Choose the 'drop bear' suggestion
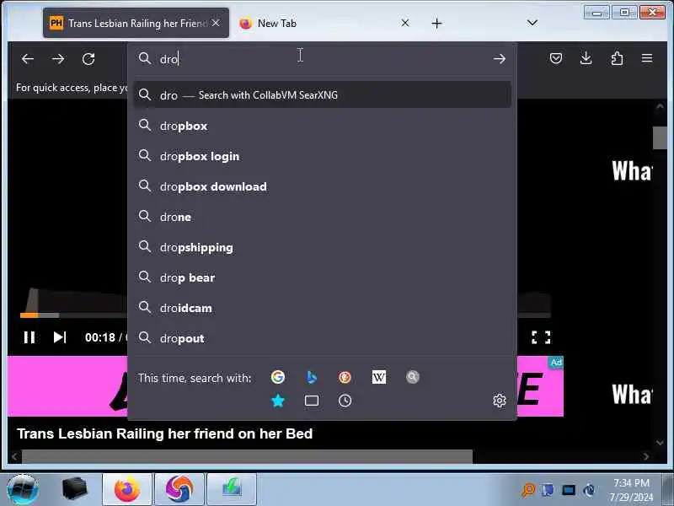674x506 pixels. click(x=323, y=277)
